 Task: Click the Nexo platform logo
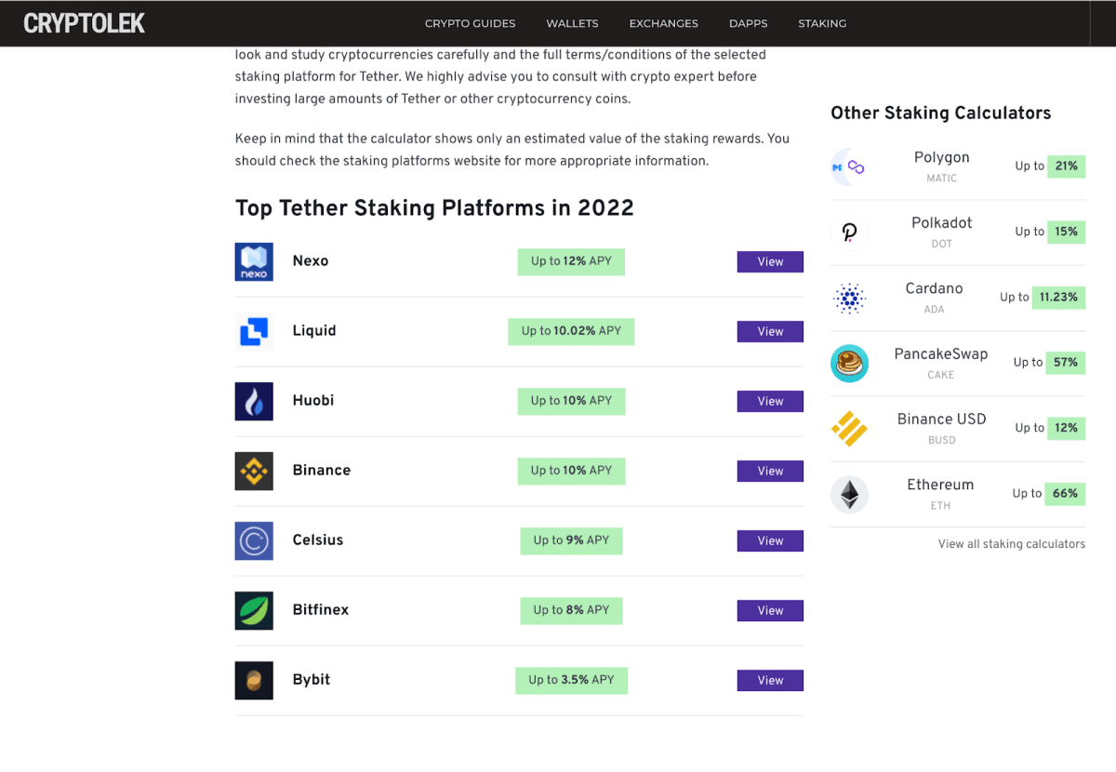[x=254, y=261]
